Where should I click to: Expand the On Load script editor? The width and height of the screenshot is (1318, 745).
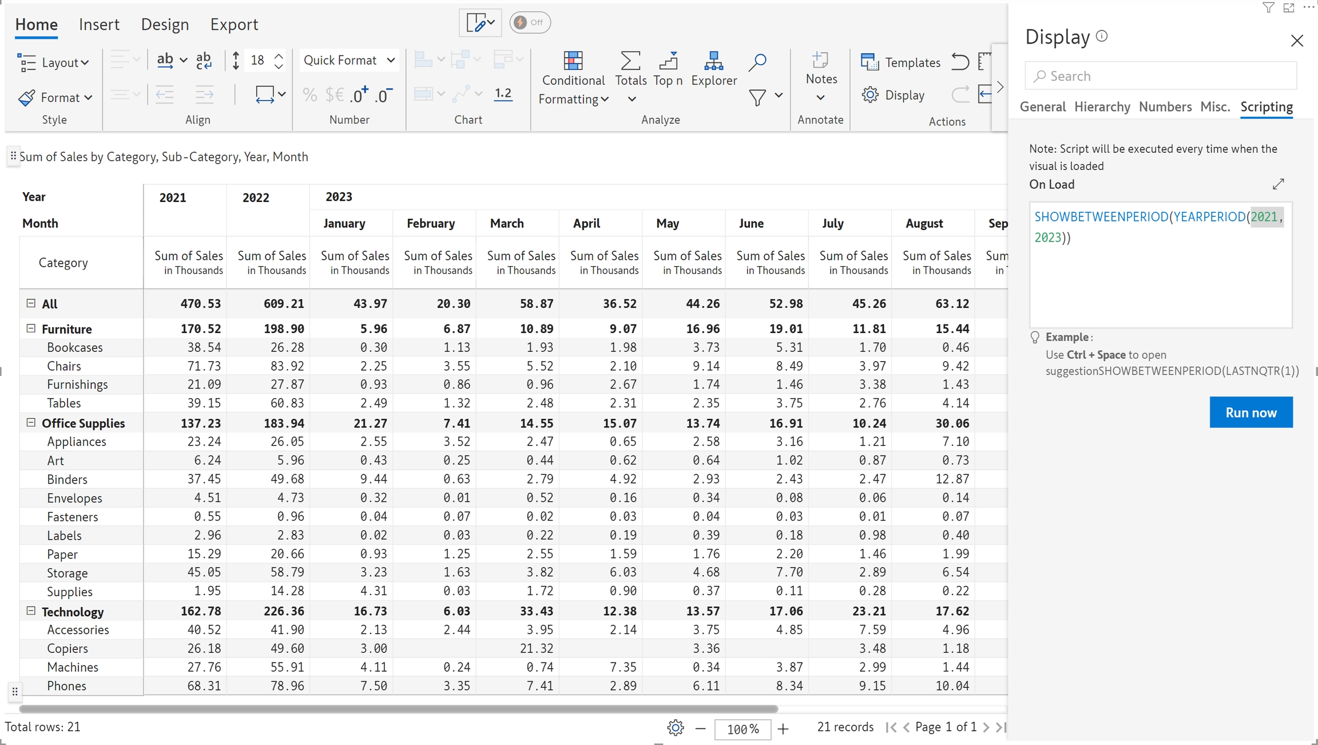click(x=1279, y=184)
